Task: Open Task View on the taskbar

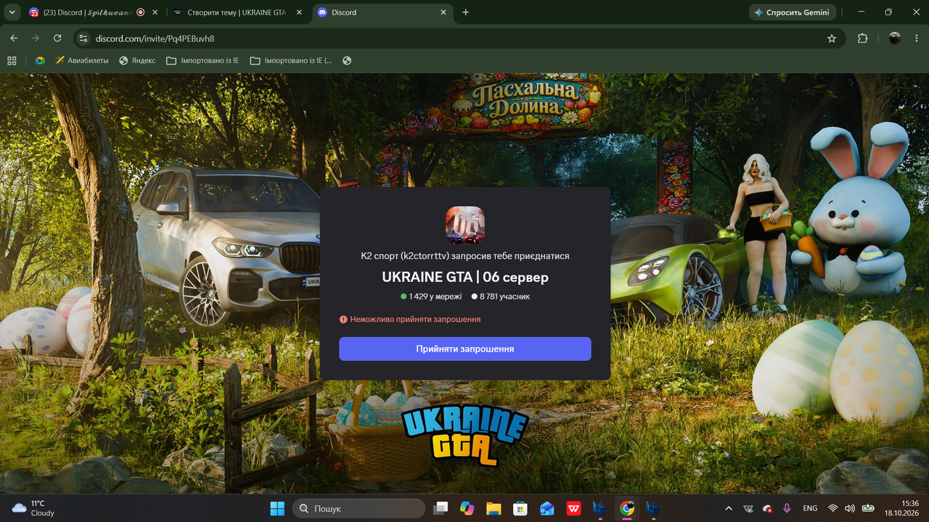Action: pos(441,508)
